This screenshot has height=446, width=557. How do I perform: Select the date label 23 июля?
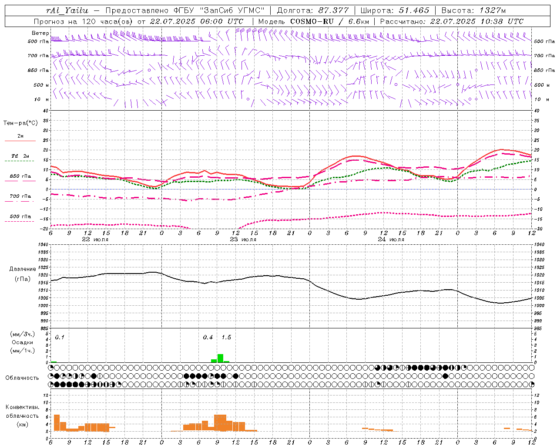click(x=243, y=240)
